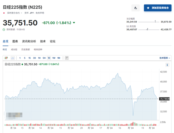Select the candlestick chart type icon
This screenshot has height=133, width=174.
point(6,58)
